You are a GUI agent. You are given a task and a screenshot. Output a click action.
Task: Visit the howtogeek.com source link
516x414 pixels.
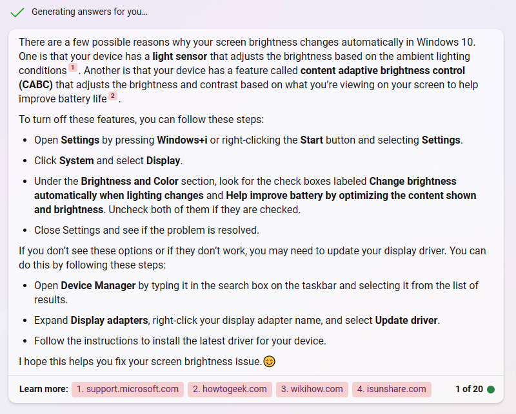[230, 389]
